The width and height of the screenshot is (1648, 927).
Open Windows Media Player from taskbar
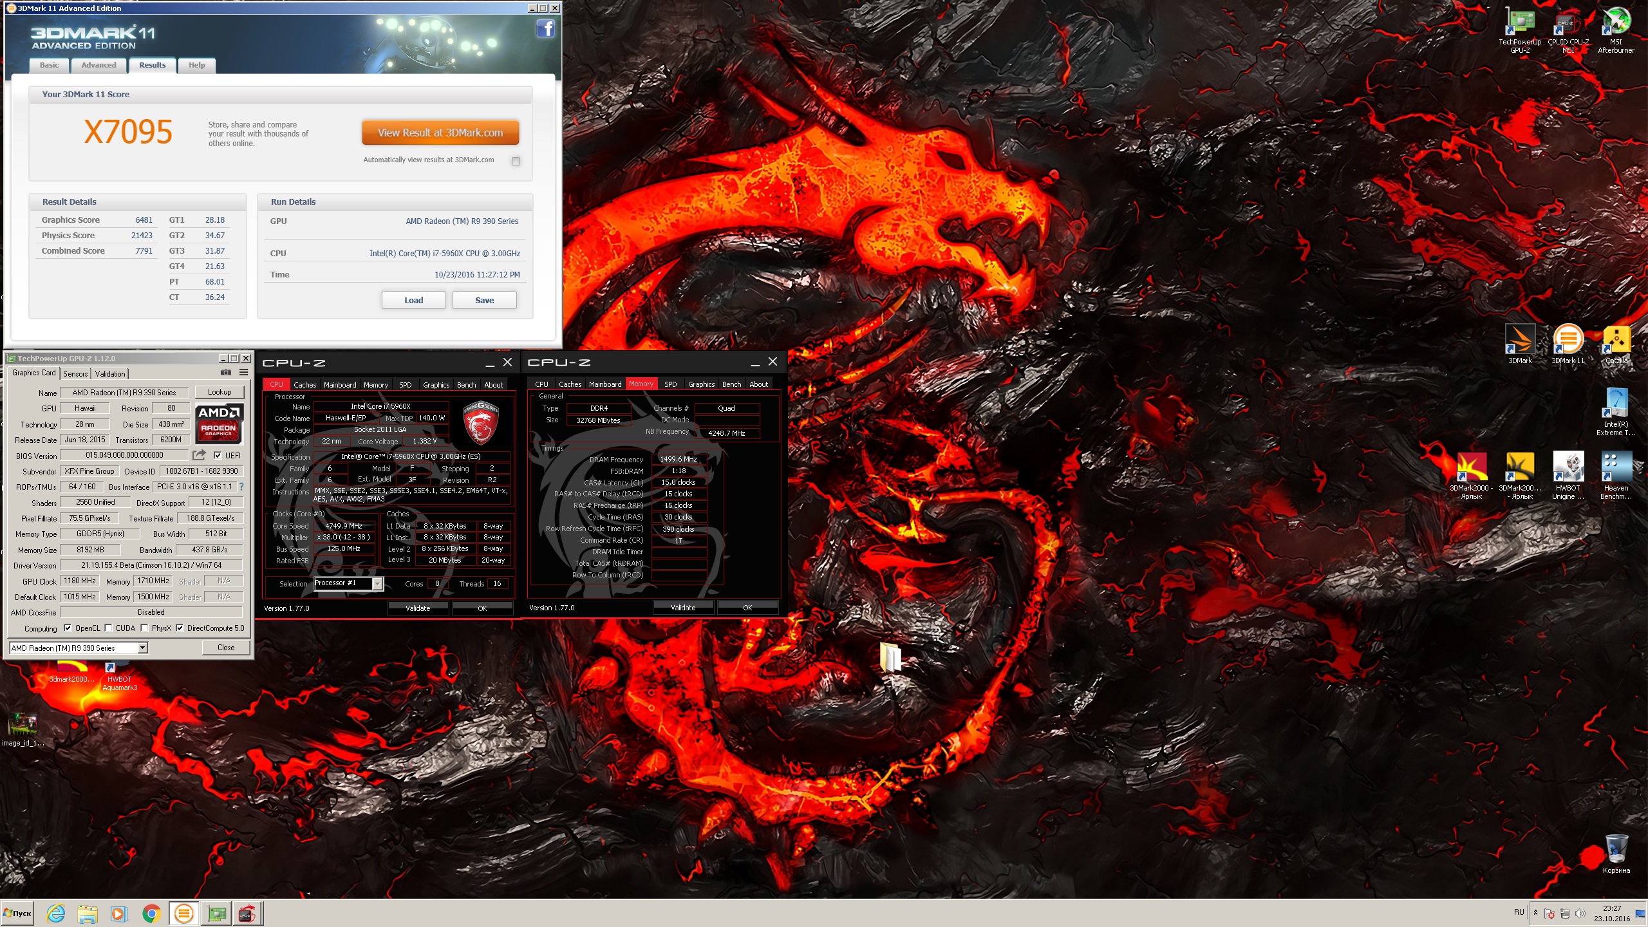(119, 913)
